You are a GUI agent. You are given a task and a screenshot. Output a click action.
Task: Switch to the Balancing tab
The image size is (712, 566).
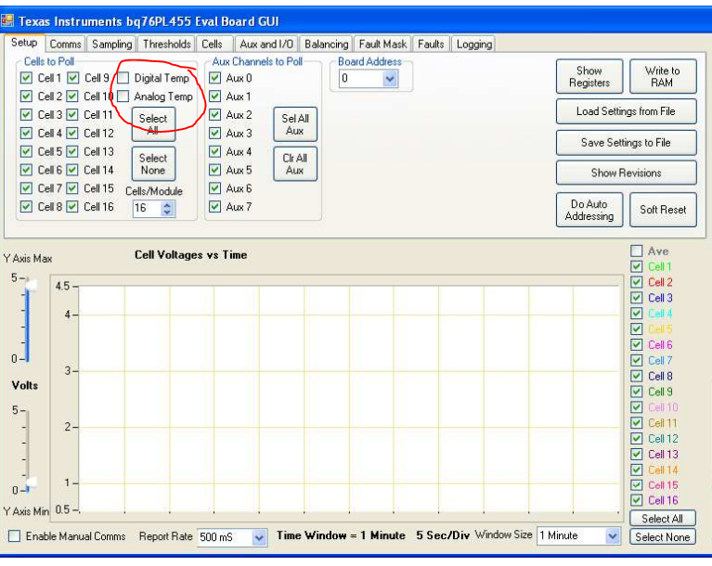pyautogui.click(x=326, y=44)
